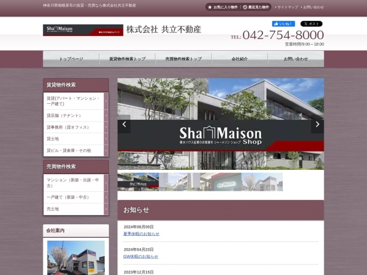This screenshot has height=275, width=367.
Task: Go to previous slide arrow
Action: coord(124,125)
